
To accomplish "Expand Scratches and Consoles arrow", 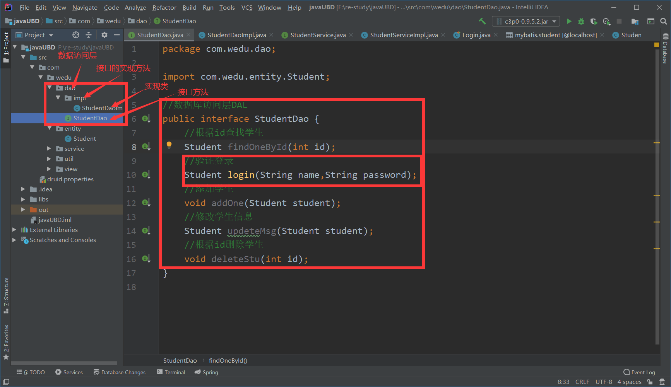I will point(14,240).
